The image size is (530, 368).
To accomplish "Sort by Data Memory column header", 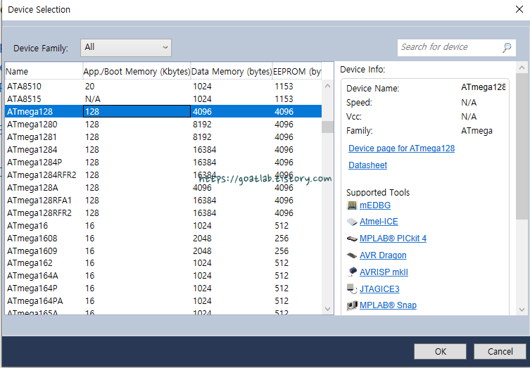I will coord(232,71).
